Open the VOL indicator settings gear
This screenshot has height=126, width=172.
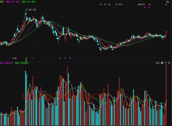(162, 63)
